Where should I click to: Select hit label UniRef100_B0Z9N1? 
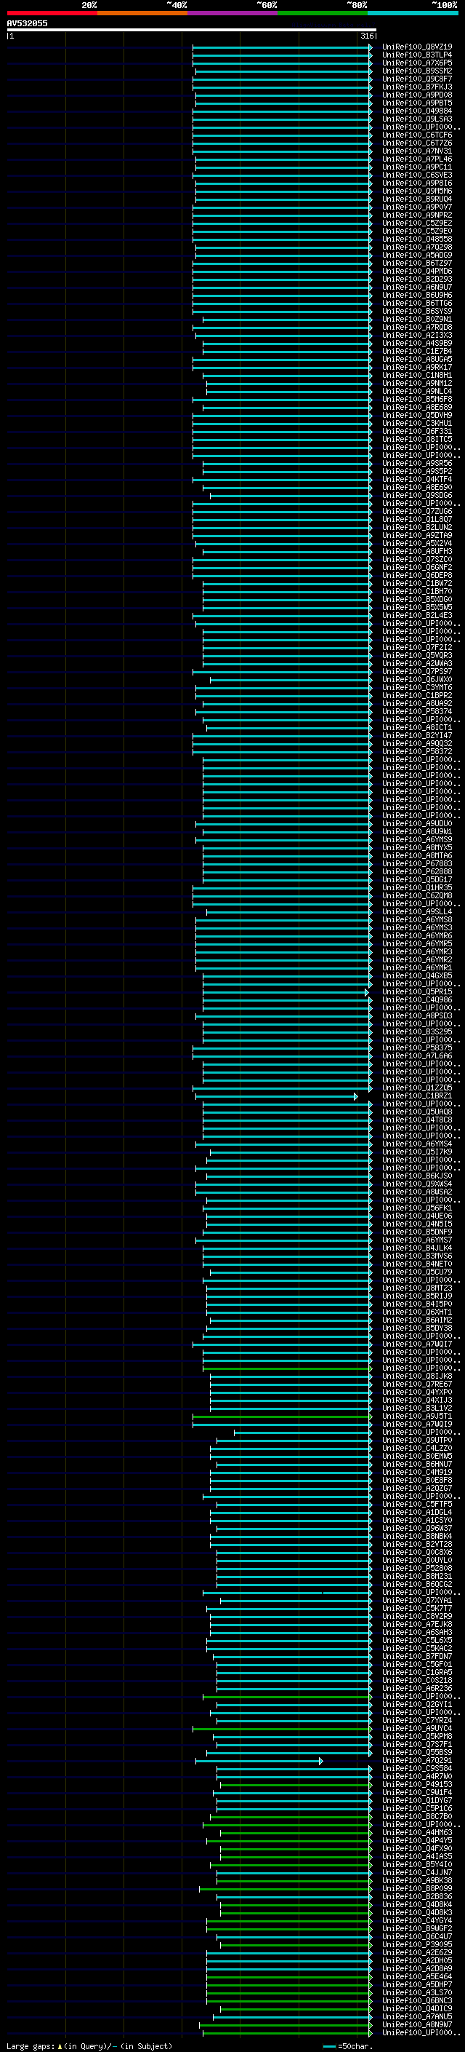[x=417, y=319]
